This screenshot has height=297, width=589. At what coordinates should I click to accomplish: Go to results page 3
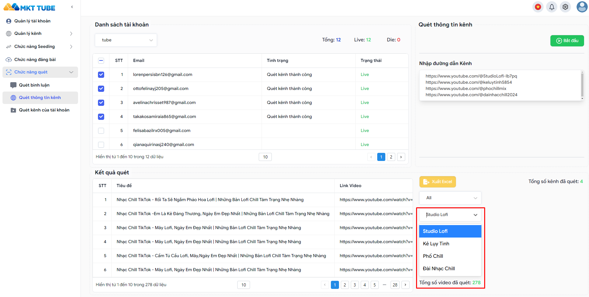pos(355,285)
